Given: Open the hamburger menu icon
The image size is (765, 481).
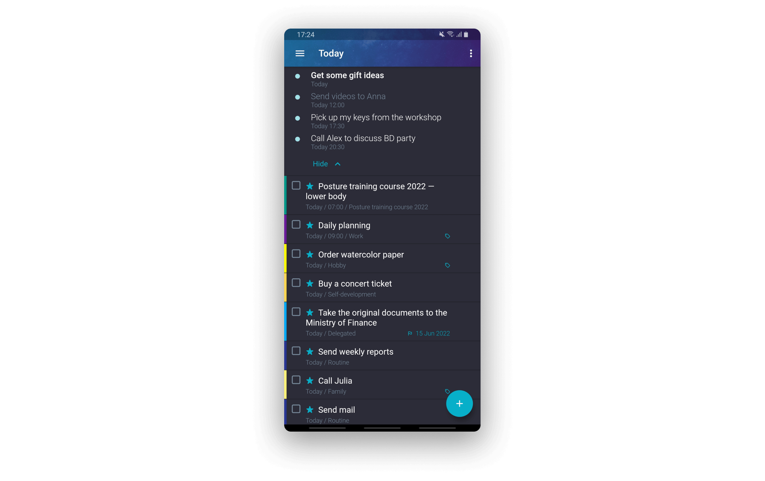Looking at the screenshot, I should pos(300,53).
